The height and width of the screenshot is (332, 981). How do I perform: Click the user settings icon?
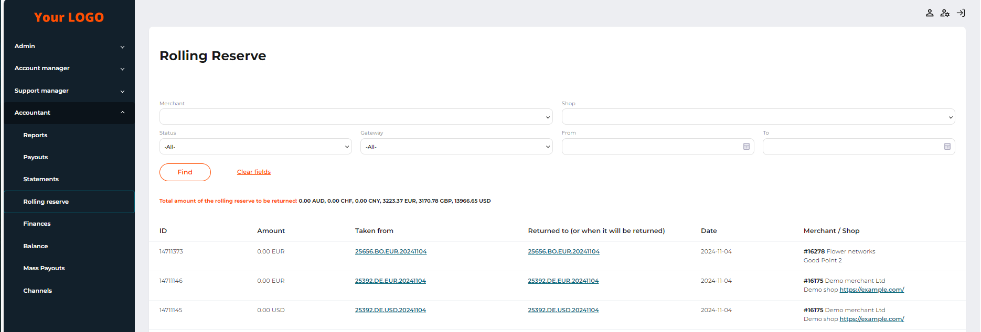pos(945,13)
